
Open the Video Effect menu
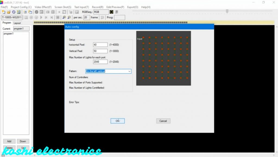43,7
